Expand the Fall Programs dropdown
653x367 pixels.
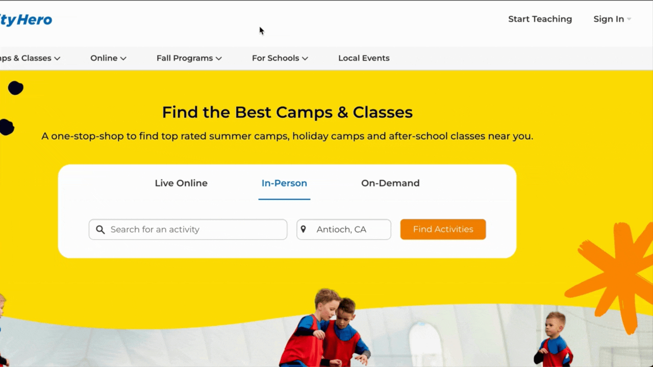point(189,58)
